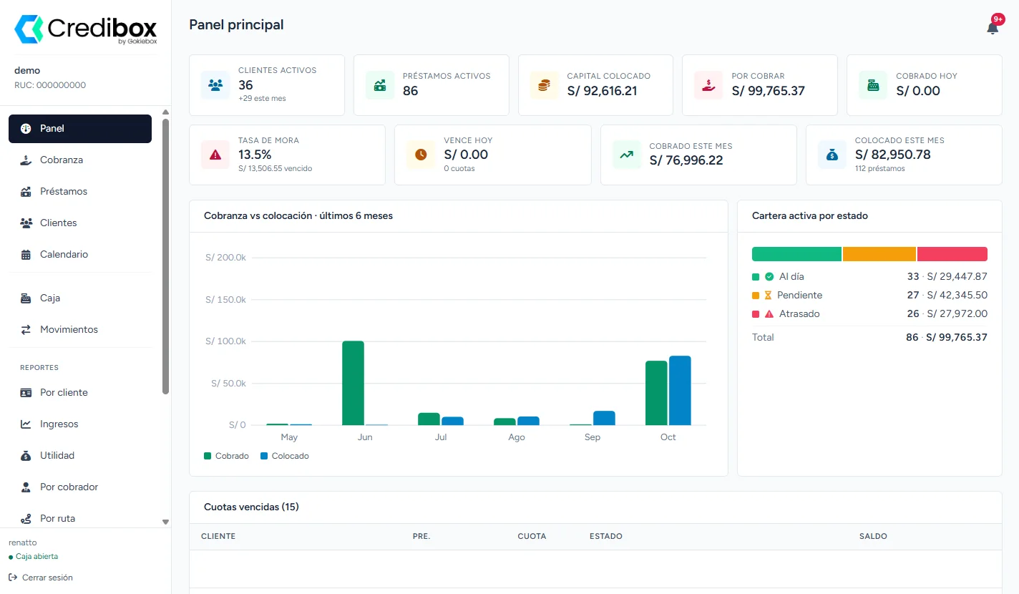Click the Por Cobrar hand-money icon
Viewport: 1019px width, 594px height.
708,85
